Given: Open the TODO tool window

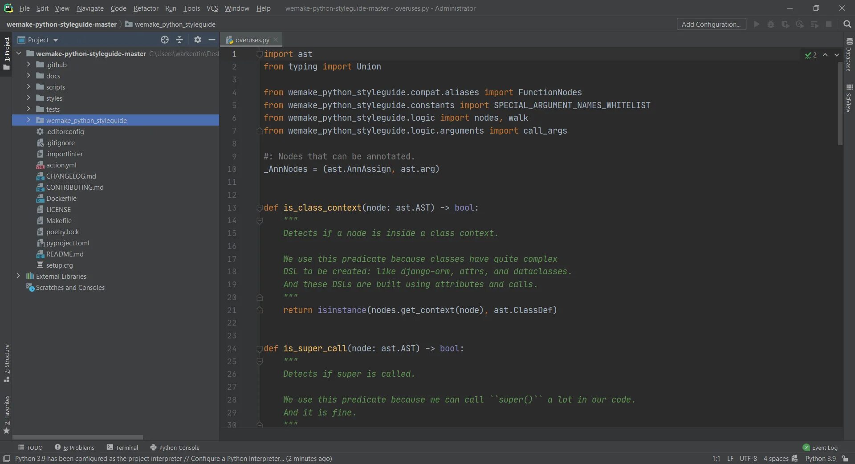Looking at the screenshot, I should click(x=30, y=448).
